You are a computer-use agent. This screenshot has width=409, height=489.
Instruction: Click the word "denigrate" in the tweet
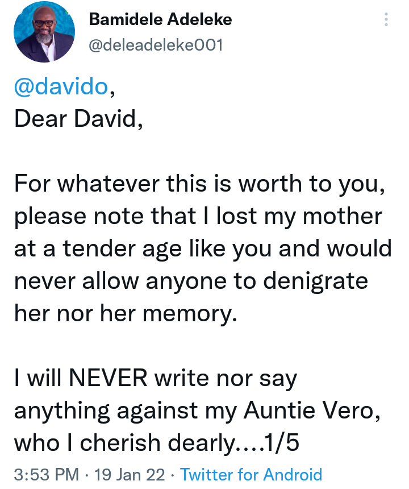(315, 281)
